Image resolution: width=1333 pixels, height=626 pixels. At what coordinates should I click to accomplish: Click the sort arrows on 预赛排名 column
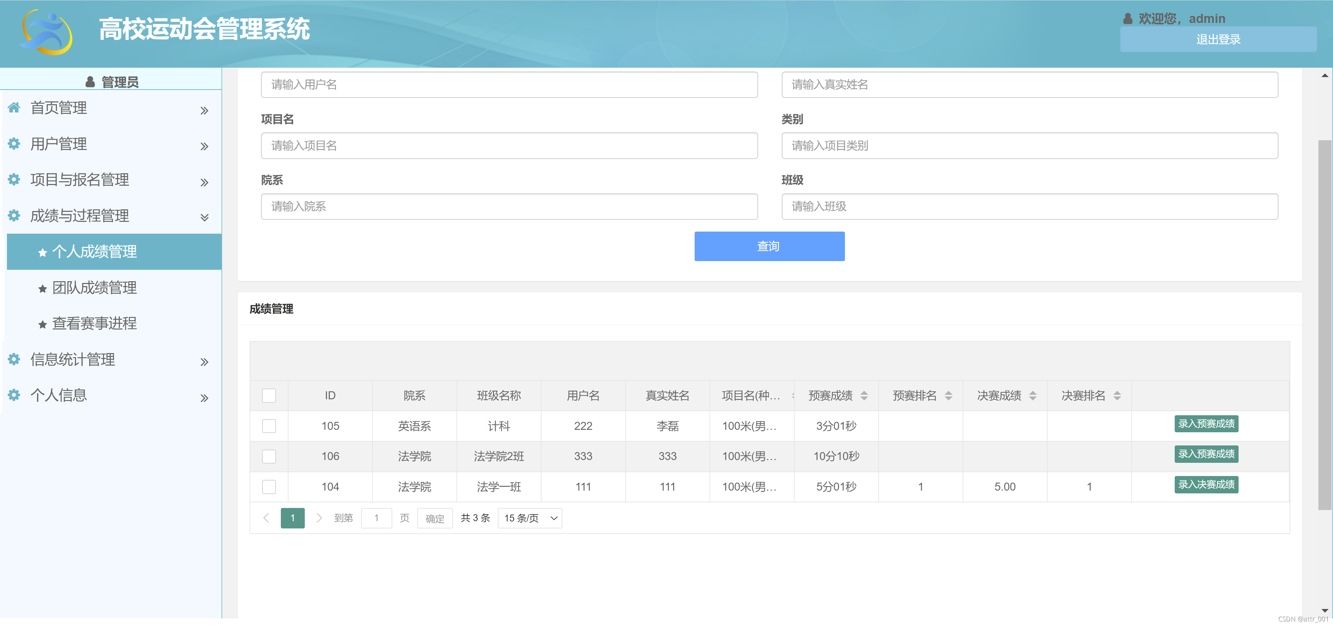(948, 396)
